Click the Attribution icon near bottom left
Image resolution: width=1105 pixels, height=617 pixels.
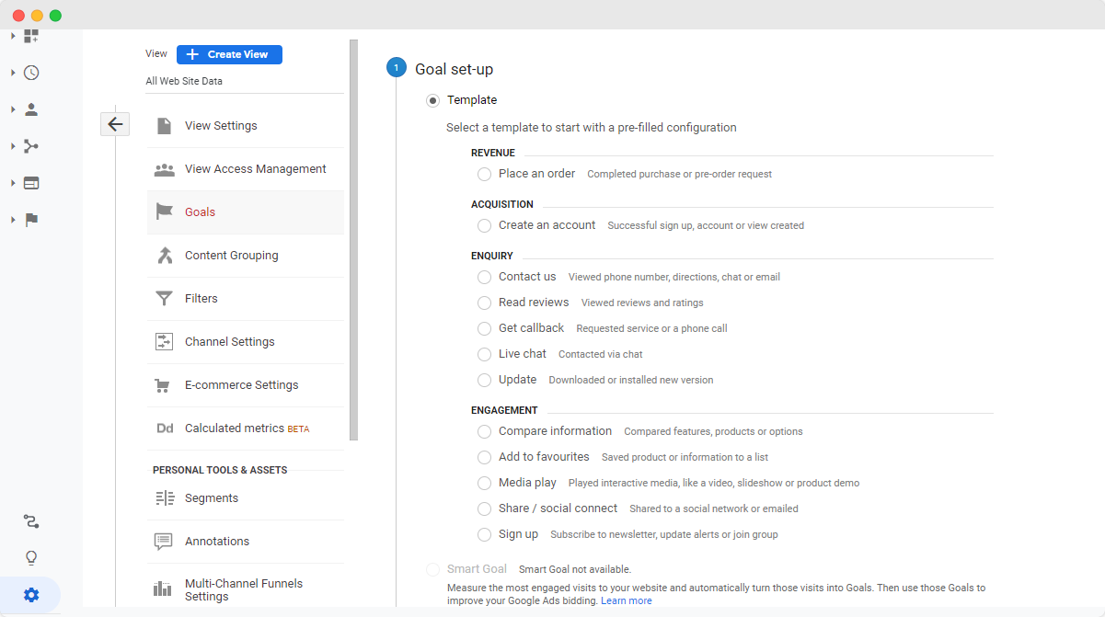click(x=31, y=521)
